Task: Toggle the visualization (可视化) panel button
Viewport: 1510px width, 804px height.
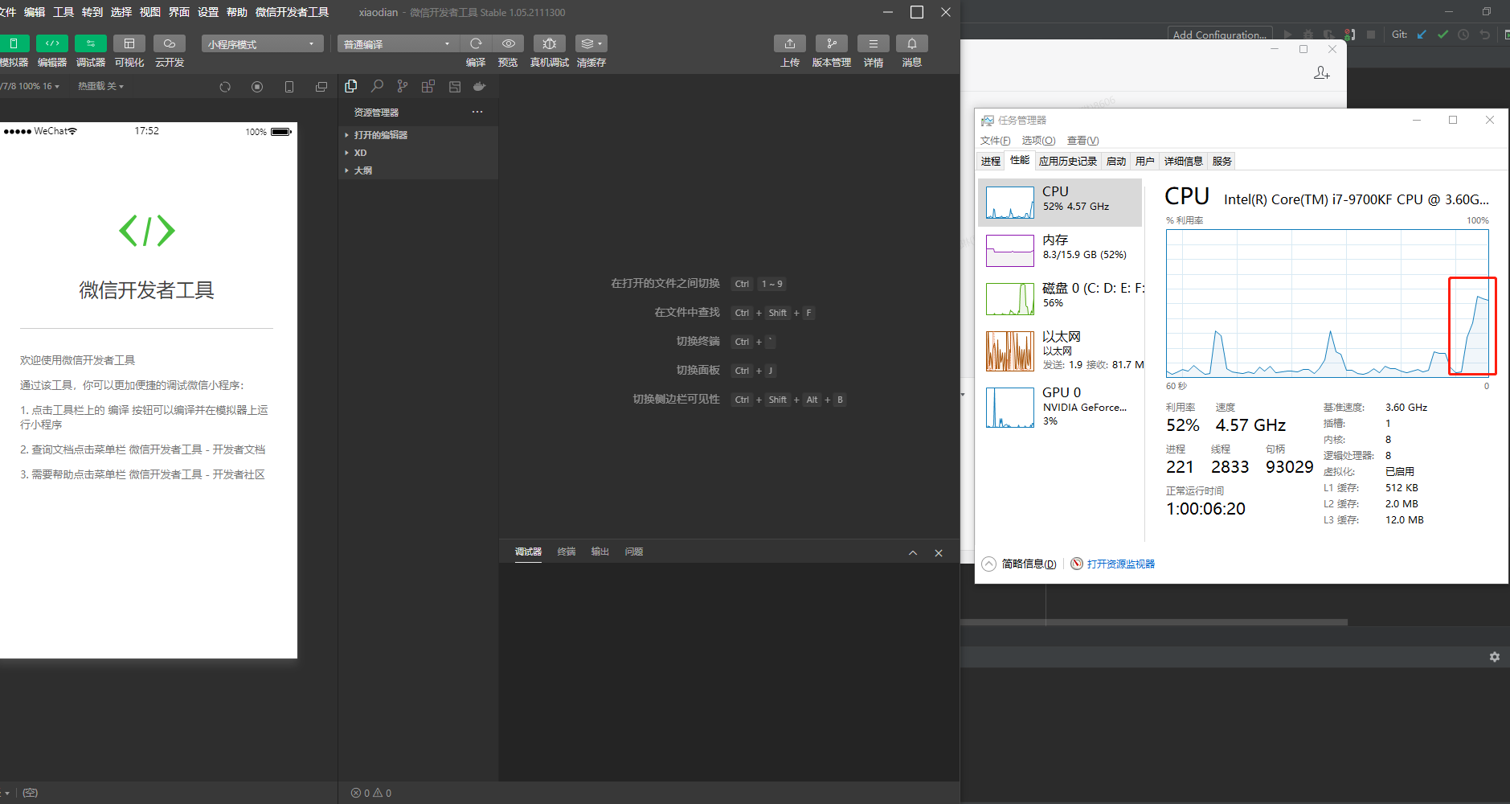Action: click(x=129, y=43)
